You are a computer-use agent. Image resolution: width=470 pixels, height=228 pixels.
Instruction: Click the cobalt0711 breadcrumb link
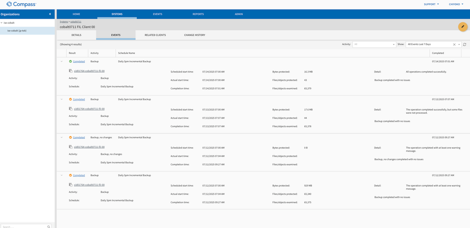(x=76, y=22)
